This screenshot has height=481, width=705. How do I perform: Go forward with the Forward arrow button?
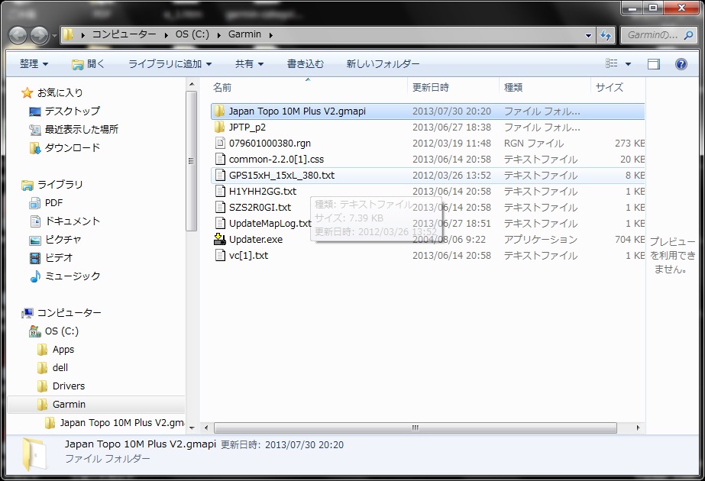[x=39, y=35]
